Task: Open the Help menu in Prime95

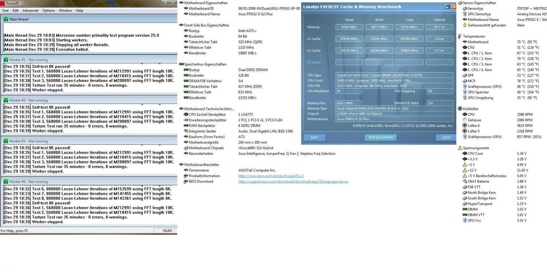Action: 80,10
